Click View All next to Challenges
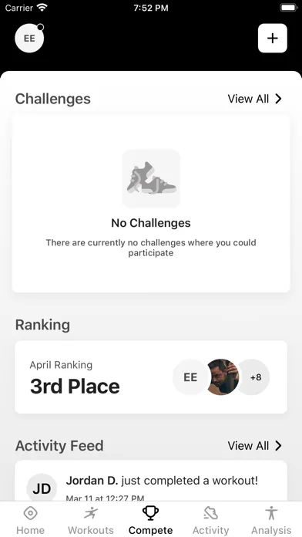The height and width of the screenshot is (537, 302). click(248, 99)
